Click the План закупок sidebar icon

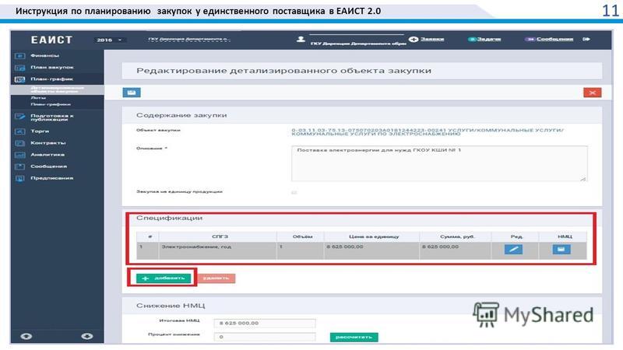click(20, 68)
